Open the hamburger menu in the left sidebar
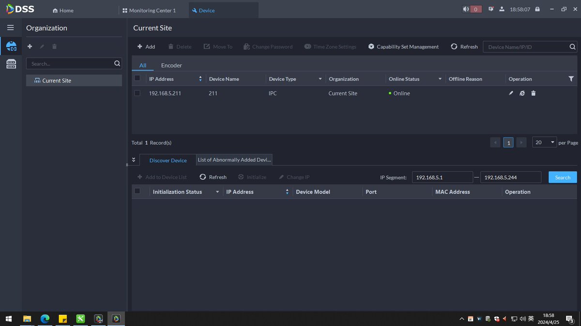This screenshot has width=581, height=326. [x=10, y=28]
